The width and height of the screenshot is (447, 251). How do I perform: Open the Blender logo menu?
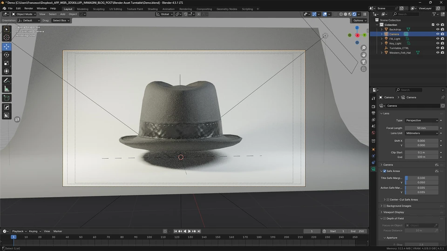pos(4,8)
